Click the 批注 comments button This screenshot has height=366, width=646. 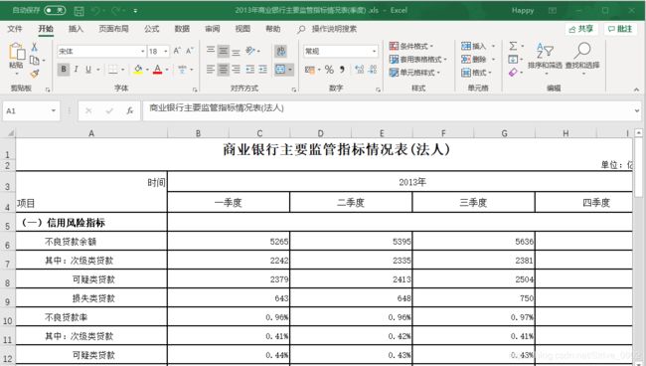tap(620, 29)
